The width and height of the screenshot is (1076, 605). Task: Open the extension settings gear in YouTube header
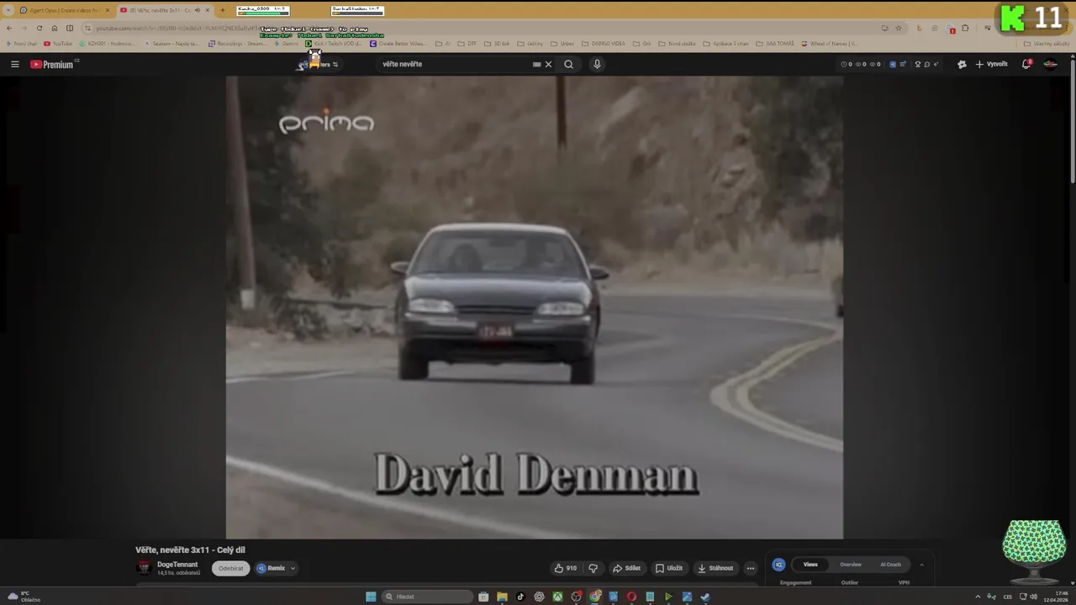coord(962,64)
